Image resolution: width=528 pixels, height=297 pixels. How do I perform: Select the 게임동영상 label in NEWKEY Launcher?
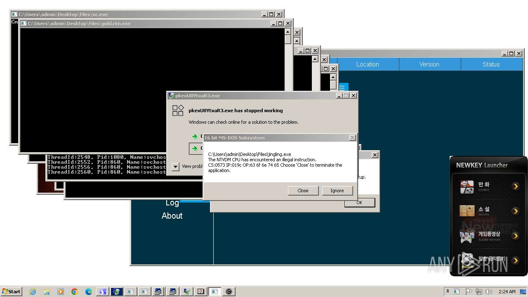pyautogui.click(x=489, y=234)
